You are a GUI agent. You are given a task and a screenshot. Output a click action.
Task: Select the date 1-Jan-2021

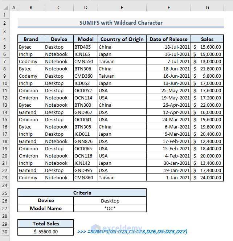pos(169,177)
